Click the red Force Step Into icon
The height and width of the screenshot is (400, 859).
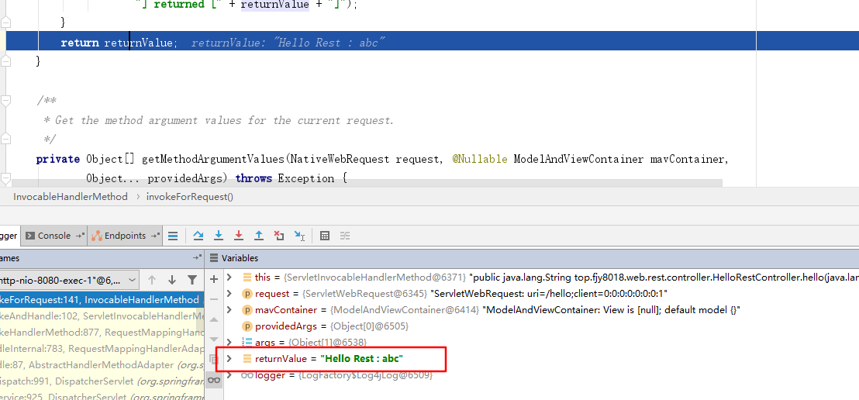pos(239,236)
